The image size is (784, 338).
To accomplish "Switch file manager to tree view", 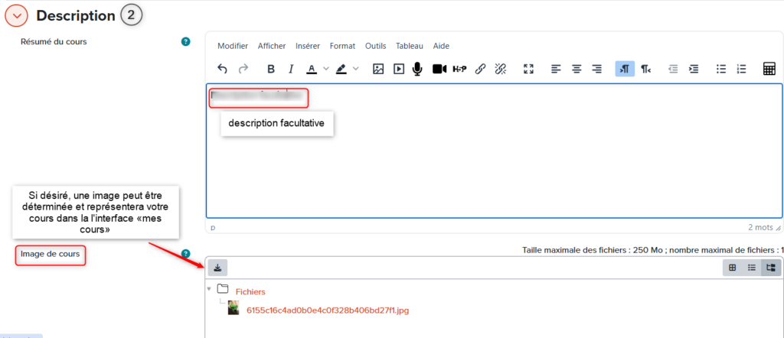I will (771, 268).
